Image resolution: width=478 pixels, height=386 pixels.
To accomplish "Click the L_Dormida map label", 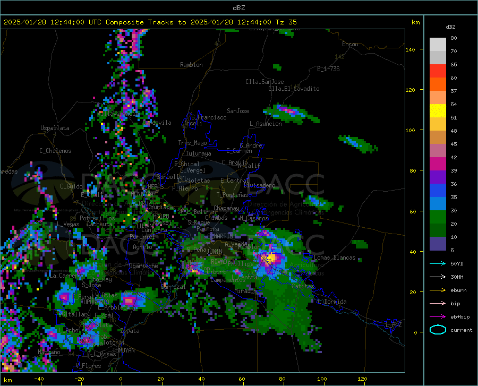I will coord(332,302).
